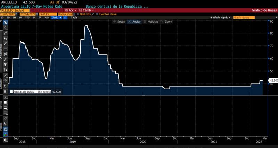This screenshot has height=148, width=278.
Task: Open the Acc actions dropdown
Action: [x=68, y=10]
